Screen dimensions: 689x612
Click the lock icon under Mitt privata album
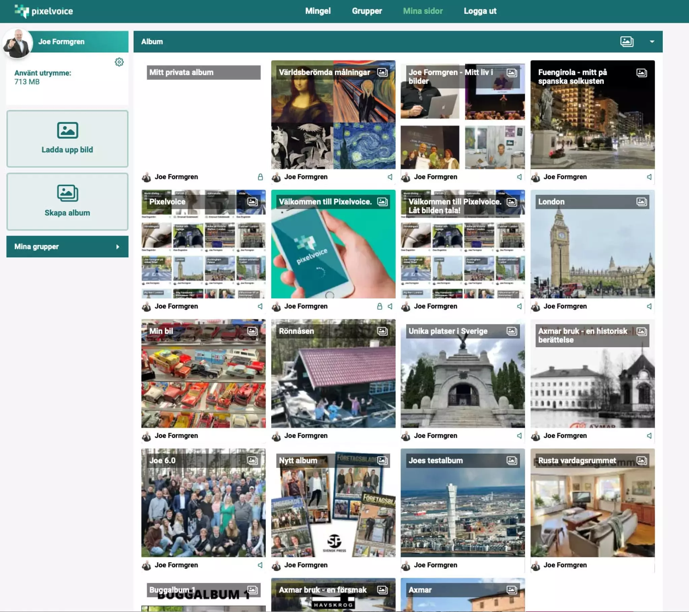[x=260, y=177]
